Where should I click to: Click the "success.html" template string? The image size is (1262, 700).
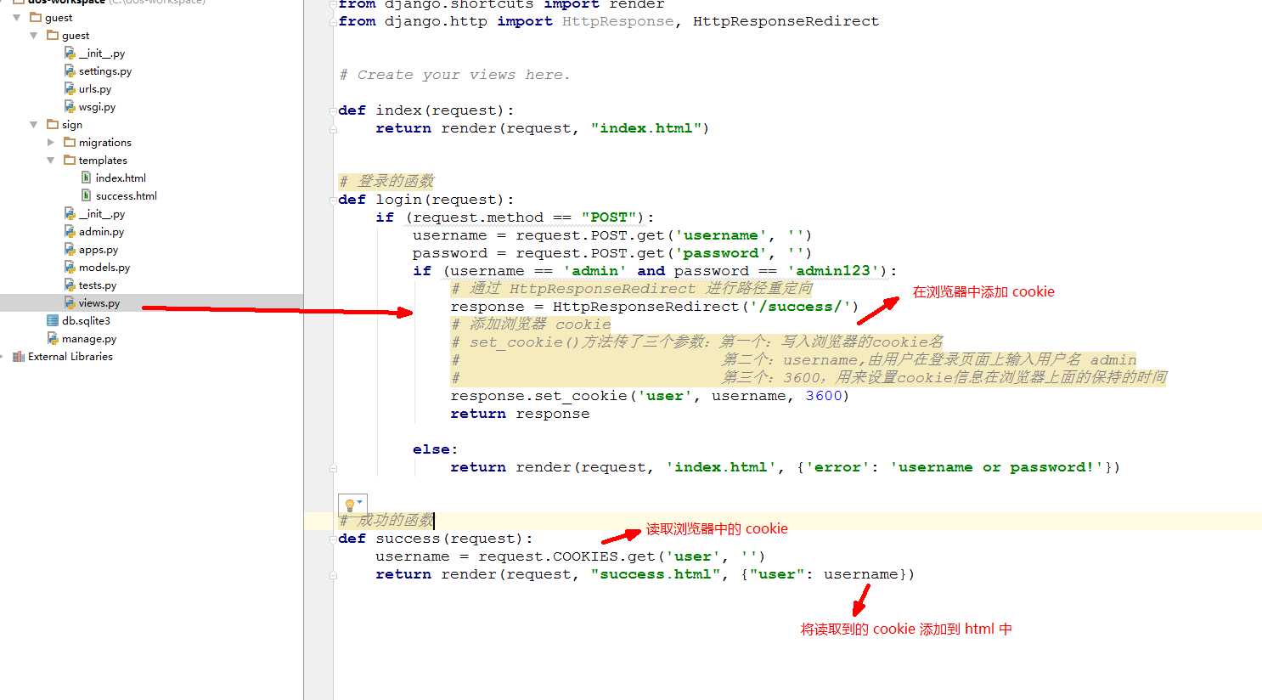click(x=656, y=574)
